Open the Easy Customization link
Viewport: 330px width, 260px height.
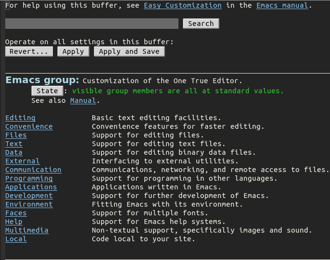coord(183,5)
